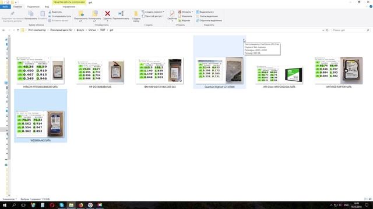Click the Вырезать scissors item
373x209 pixels.
tap(55, 12)
